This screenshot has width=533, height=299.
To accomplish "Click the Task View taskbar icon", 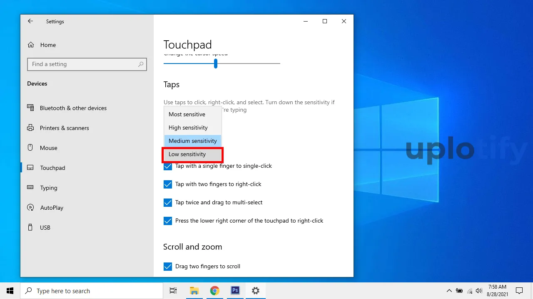I will coord(173,291).
